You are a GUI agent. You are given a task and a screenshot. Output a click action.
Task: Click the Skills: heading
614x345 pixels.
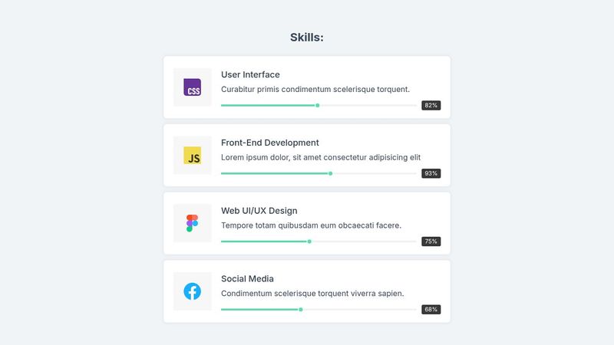tap(307, 38)
